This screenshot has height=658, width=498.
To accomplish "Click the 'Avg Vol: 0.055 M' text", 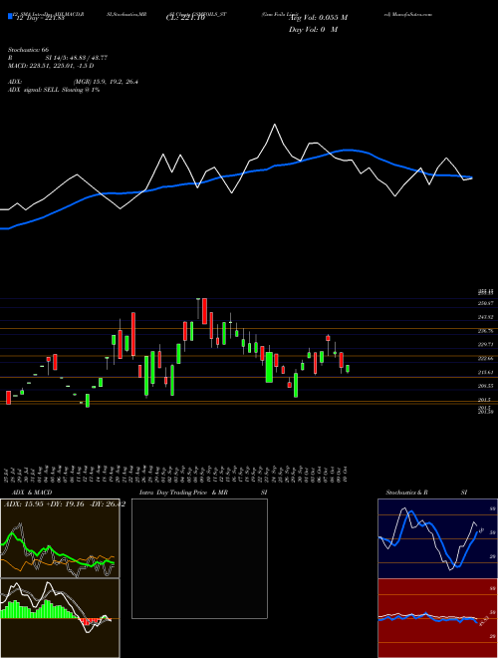I will (x=319, y=18).
